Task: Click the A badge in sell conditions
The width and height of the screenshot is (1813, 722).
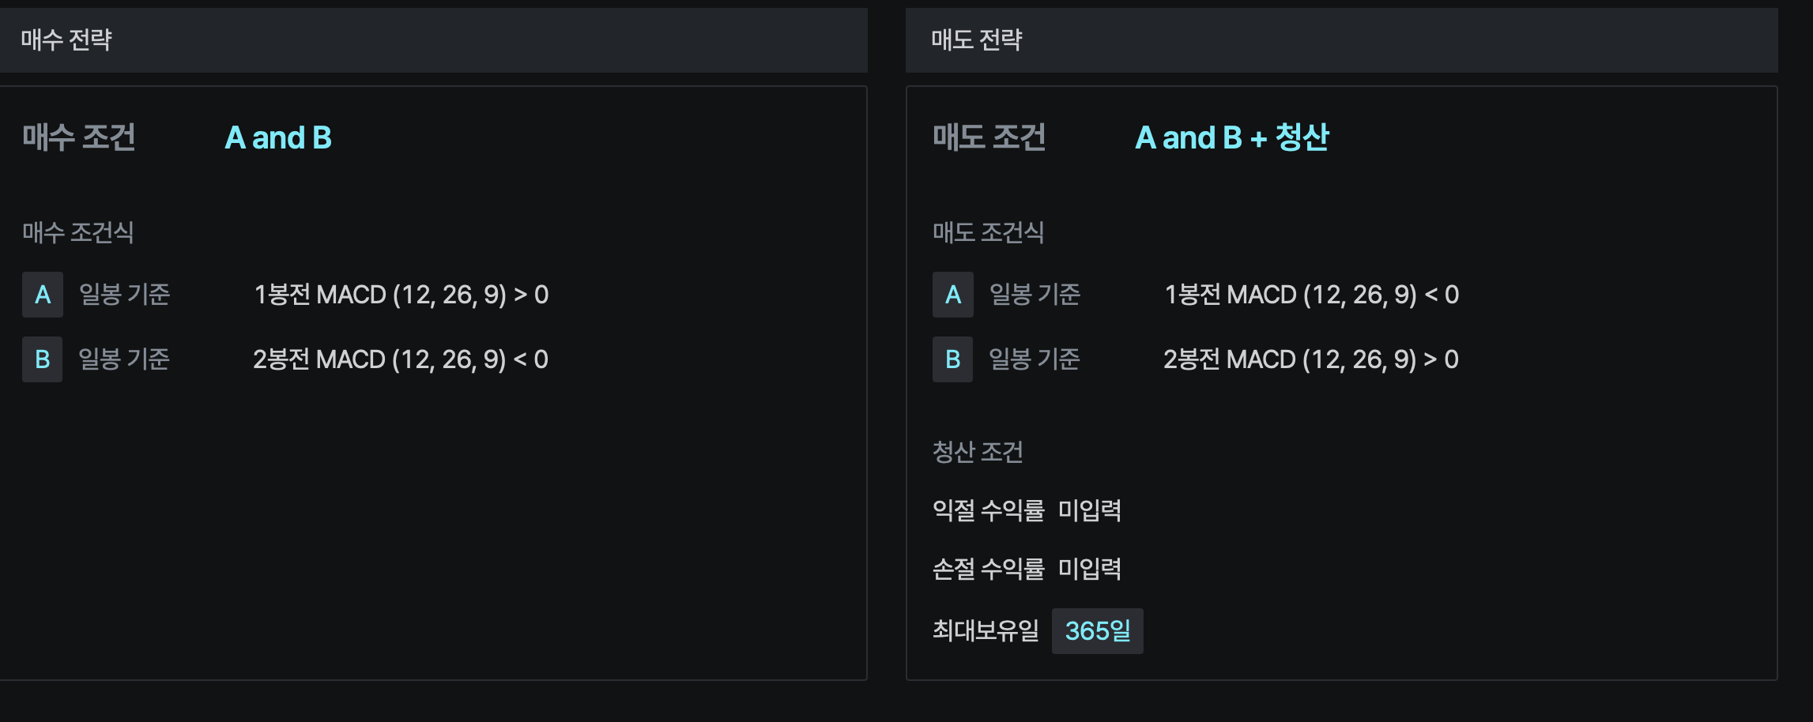Action: tap(953, 295)
